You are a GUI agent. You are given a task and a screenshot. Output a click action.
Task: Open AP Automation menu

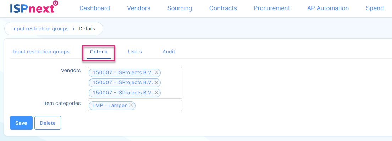click(x=328, y=8)
